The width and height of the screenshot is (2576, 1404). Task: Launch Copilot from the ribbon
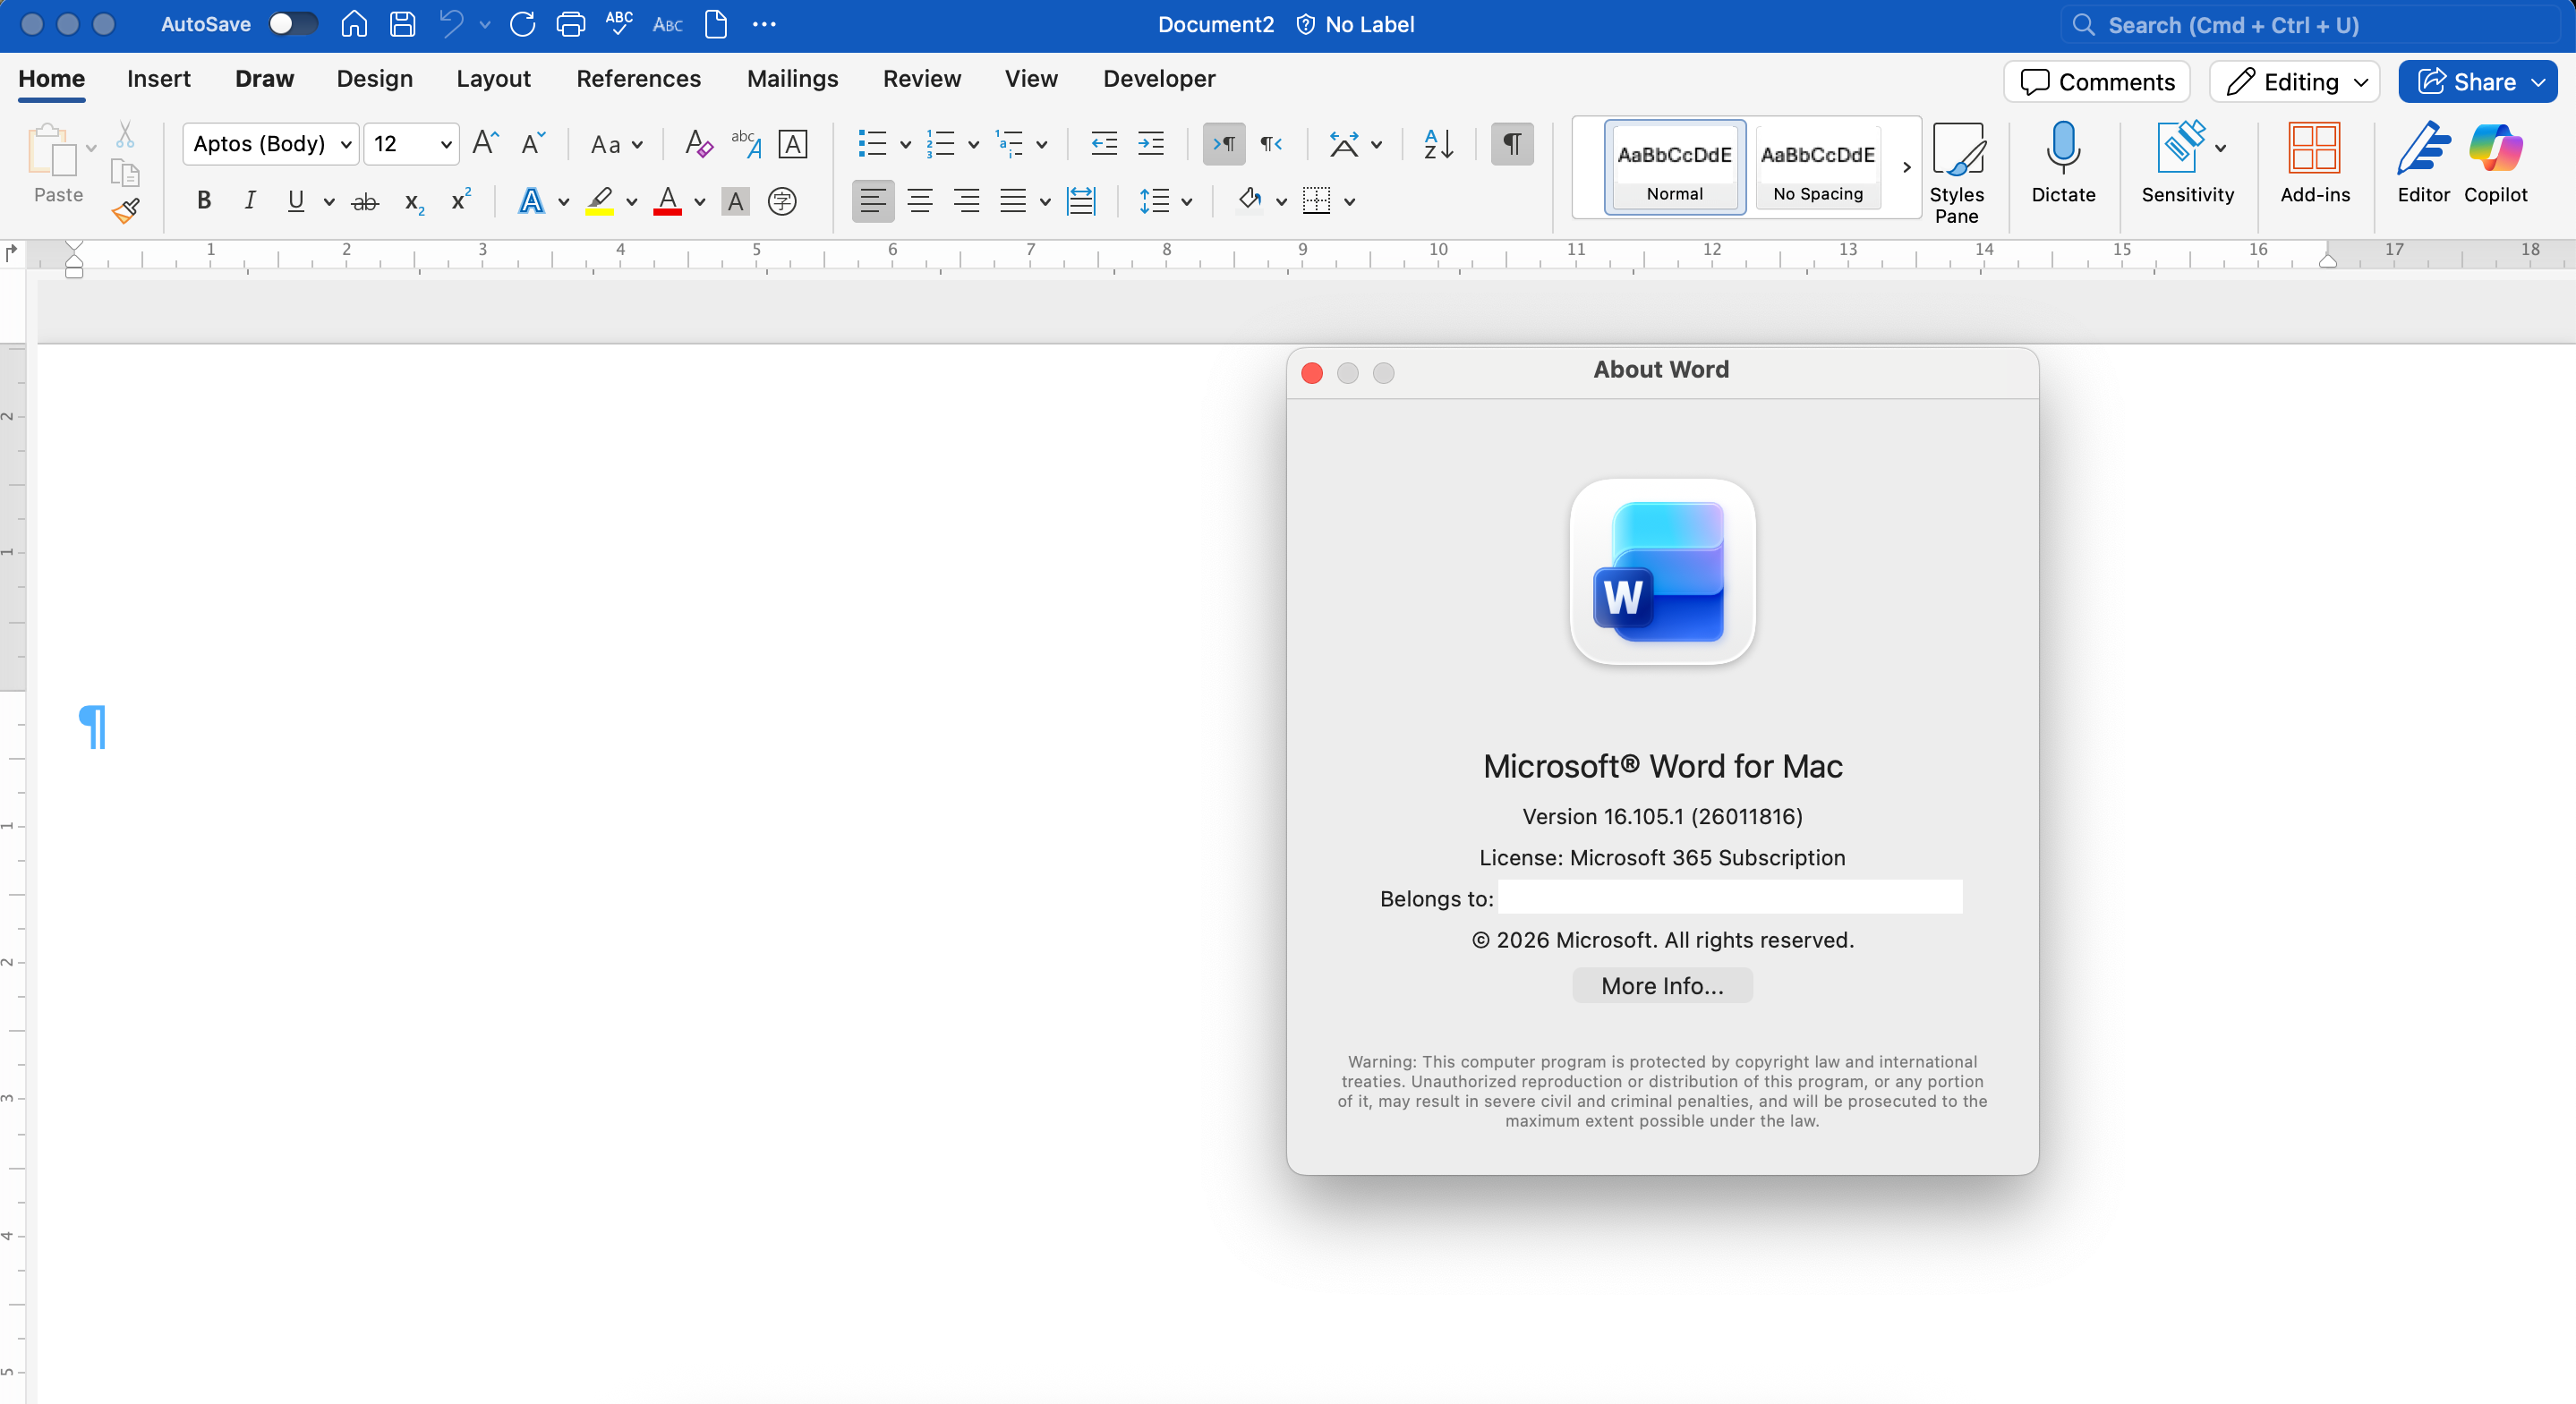pyautogui.click(x=2495, y=165)
